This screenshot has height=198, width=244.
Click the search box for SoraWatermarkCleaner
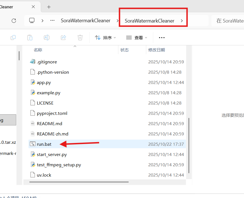(x=228, y=21)
